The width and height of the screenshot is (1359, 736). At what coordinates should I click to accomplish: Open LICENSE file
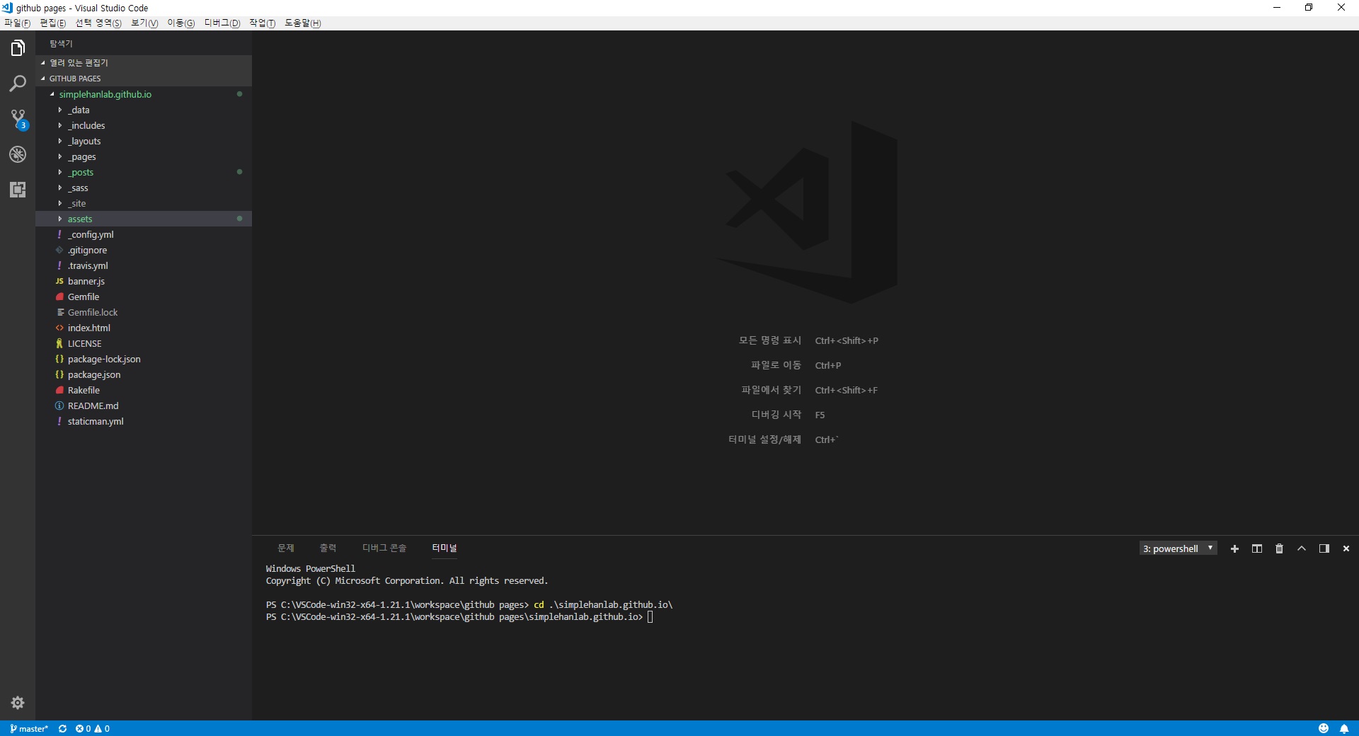coord(144,343)
